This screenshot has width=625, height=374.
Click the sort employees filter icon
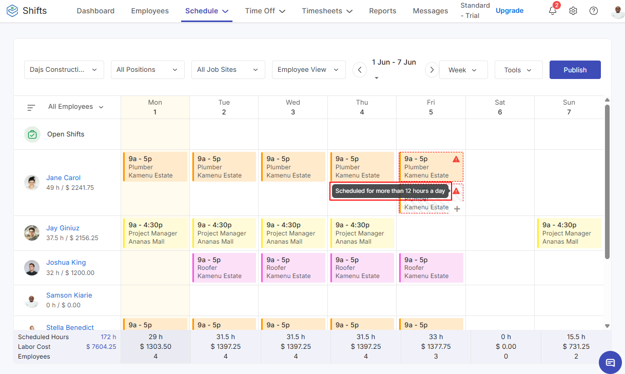[x=31, y=107]
